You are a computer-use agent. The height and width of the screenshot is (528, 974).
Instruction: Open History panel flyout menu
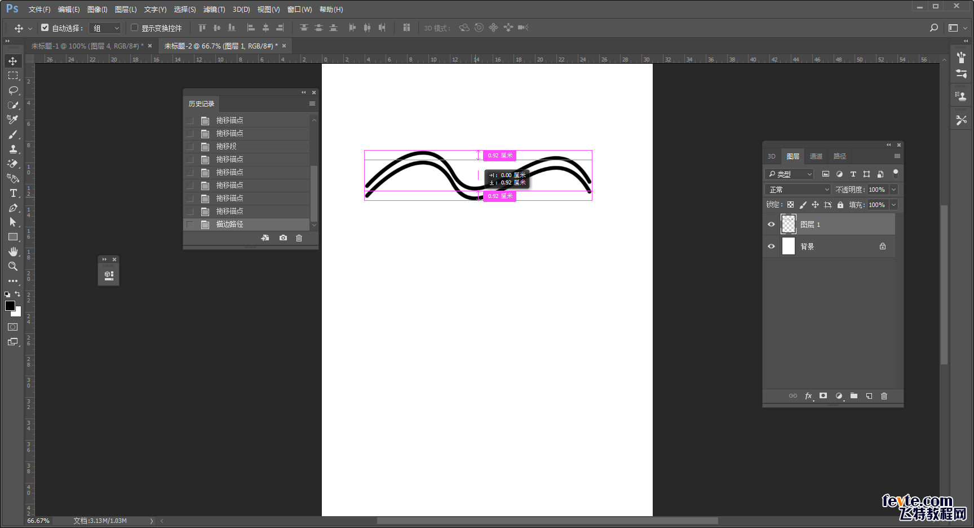pos(312,104)
